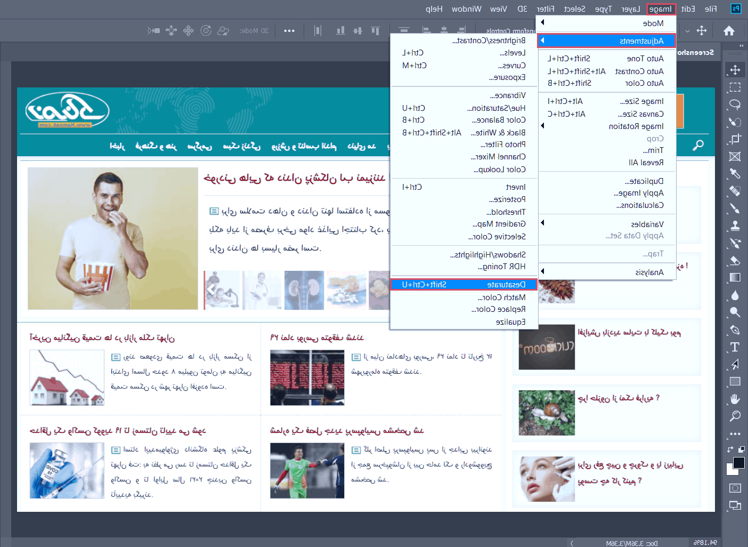Select the Rectangular Marquee tool
The image size is (748, 547).
[x=735, y=87]
